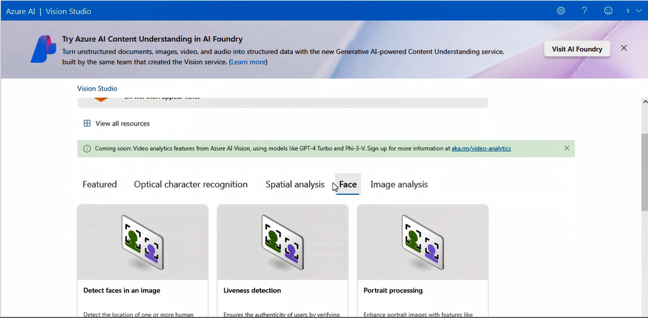
Task: Switch to the Featured tab
Action: 100,184
